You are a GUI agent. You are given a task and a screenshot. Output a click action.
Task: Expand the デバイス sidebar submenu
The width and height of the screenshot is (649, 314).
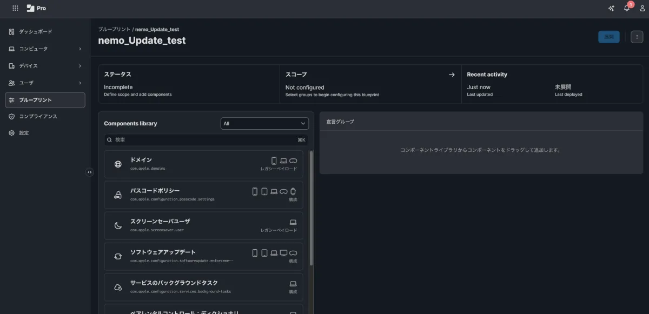tap(80, 66)
